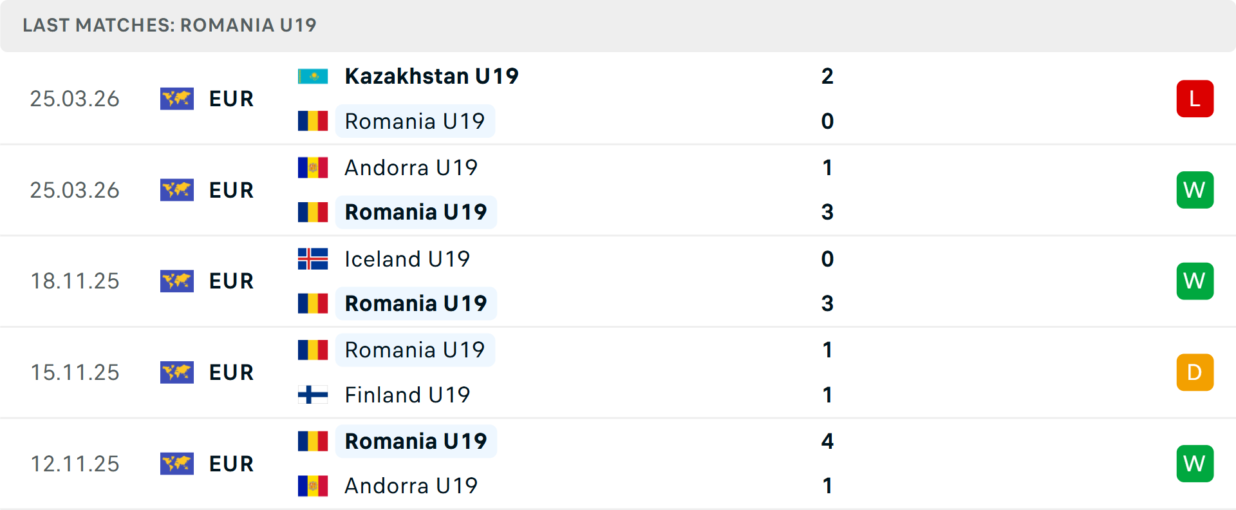Open the Iceland U19 team page
The width and height of the screenshot is (1236, 510).
click(x=407, y=259)
